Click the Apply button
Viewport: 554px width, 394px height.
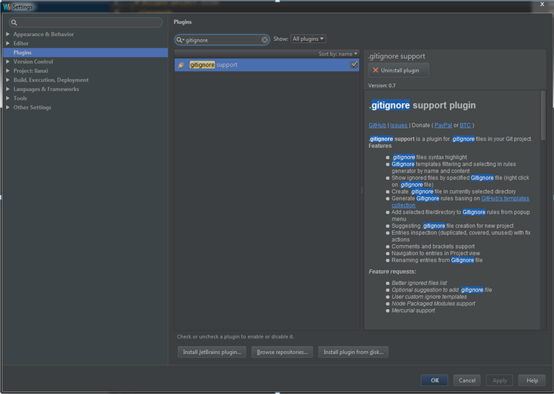click(x=500, y=380)
